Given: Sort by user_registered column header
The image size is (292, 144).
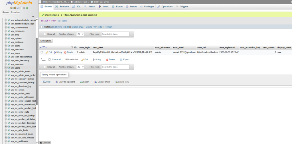Looking at the screenshot, I should [227, 48].
